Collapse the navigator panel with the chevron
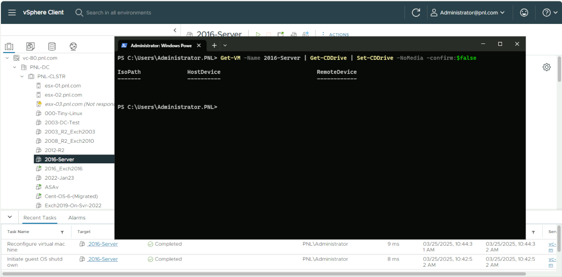 (175, 30)
